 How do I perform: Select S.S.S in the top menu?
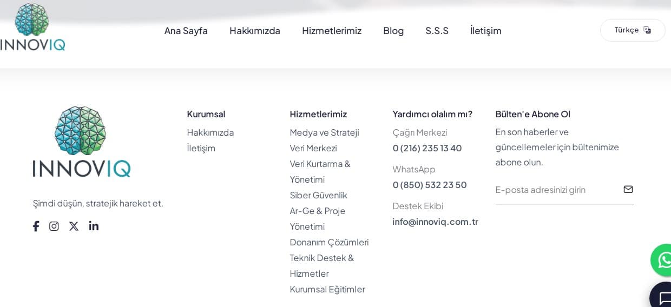click(x=437, y=31)
